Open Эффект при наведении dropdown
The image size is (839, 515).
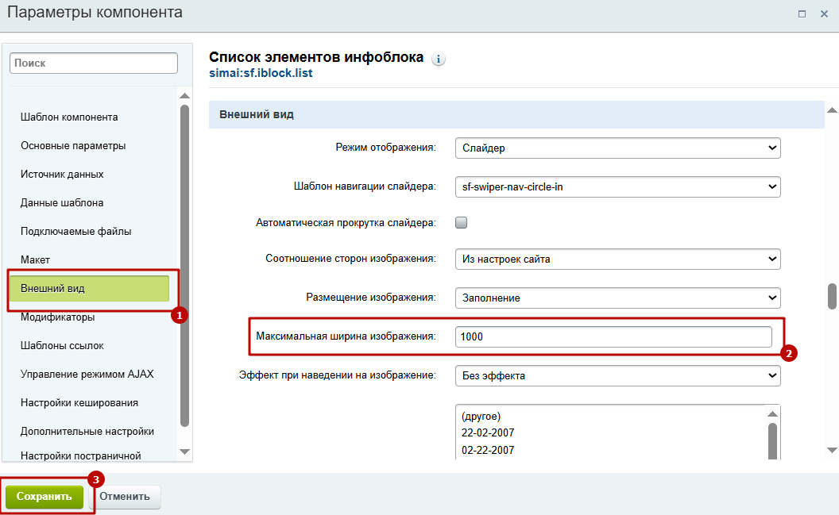[x=617, y=376]
